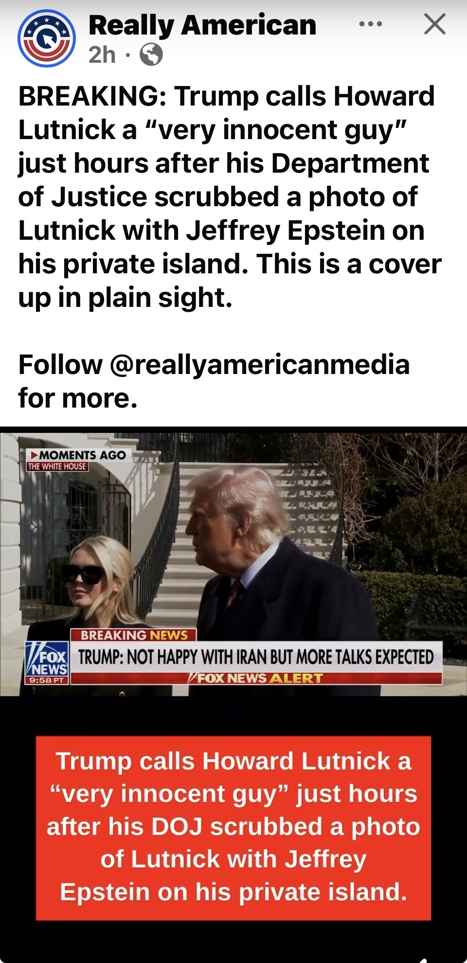Open the Really American profile picture
Screen dimensions: 467x963
(x=47, y=38)
